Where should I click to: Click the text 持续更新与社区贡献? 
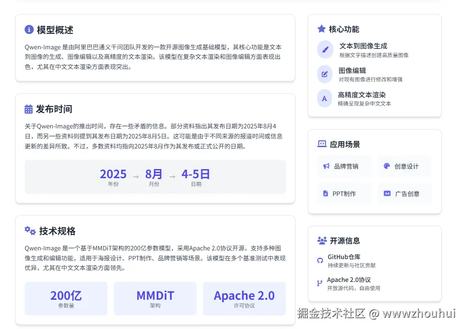(352, 265)
